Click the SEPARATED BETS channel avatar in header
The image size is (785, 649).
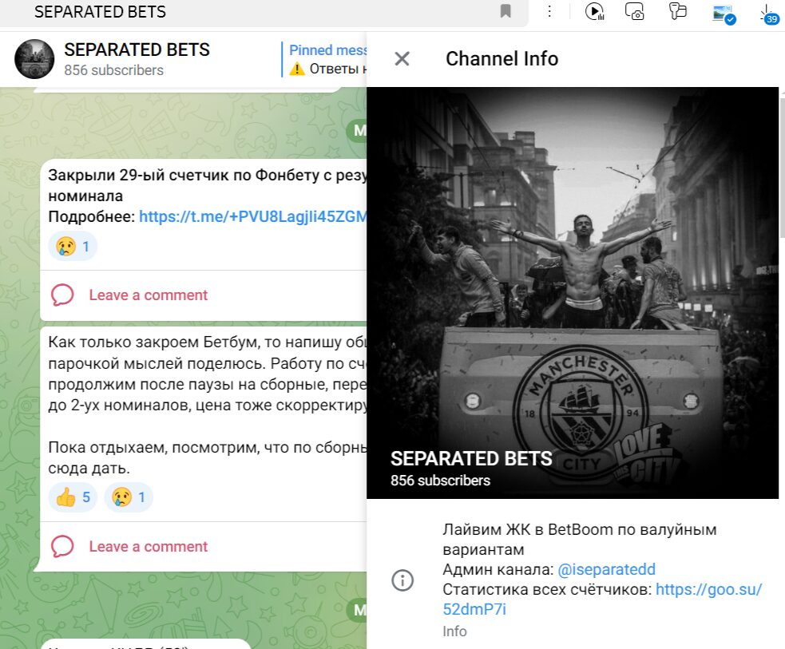(x=34, y=59)
